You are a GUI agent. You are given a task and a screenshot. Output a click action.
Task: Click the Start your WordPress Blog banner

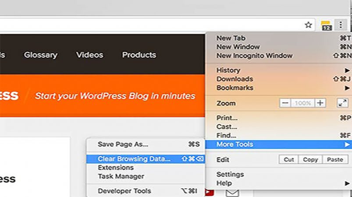click(x=115, y=96)
